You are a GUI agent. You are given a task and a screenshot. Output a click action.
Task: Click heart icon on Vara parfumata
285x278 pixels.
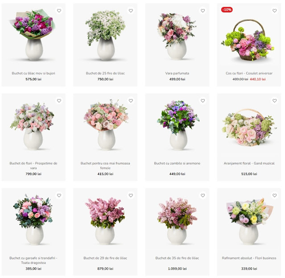203,11
